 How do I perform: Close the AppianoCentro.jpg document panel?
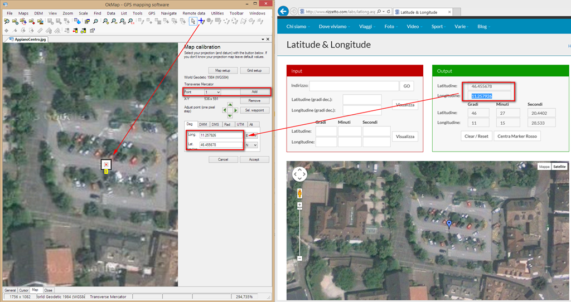268,39
